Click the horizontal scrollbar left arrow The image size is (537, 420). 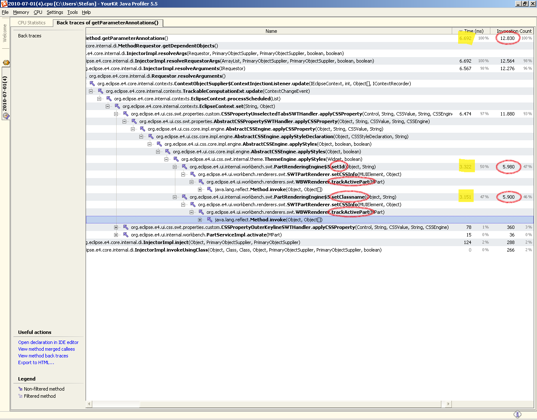pos(89,404)
